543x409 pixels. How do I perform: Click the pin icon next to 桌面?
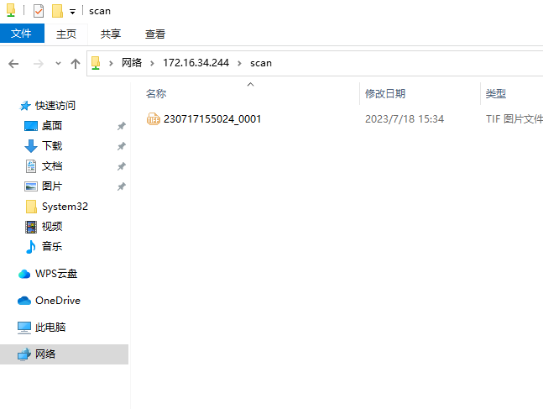(121, 126)
